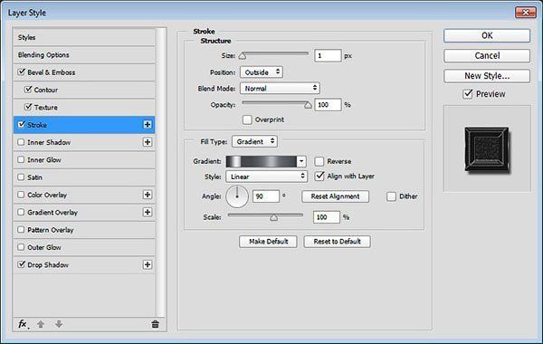The image size is (543, 344).
Task: Open the Contour settings row
Action: (46, 90)
